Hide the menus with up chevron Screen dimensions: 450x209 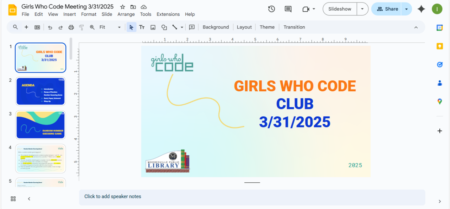[x=416, y=27]
